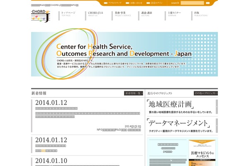Click the 進行中のプロジェクト heading
Image resolution: width=249 pixels, height=166 pixels.
[x=160, y=93]
